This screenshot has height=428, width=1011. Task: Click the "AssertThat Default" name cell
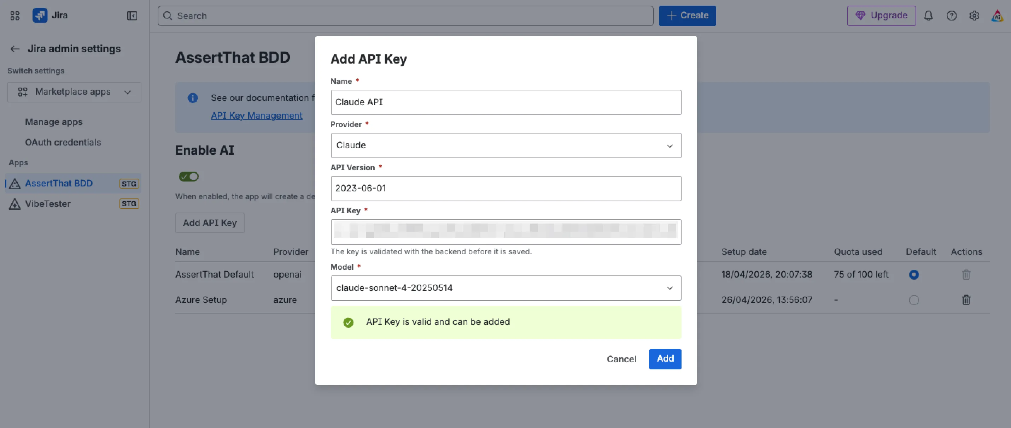[x=214, y=274]
